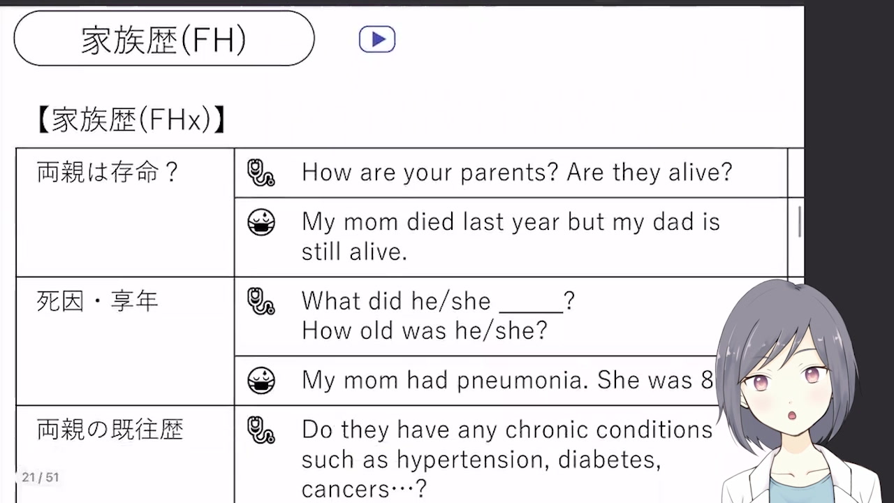Screen dimensions: 894x503
Task: Click the vertical scrollbar thumb beside the table
Action: point(800,219)
